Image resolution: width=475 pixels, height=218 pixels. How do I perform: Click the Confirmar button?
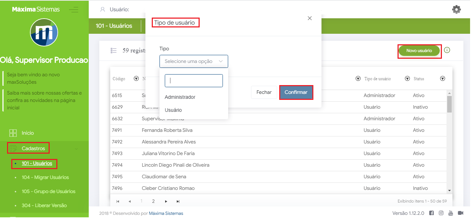click(x=296, y=92)
